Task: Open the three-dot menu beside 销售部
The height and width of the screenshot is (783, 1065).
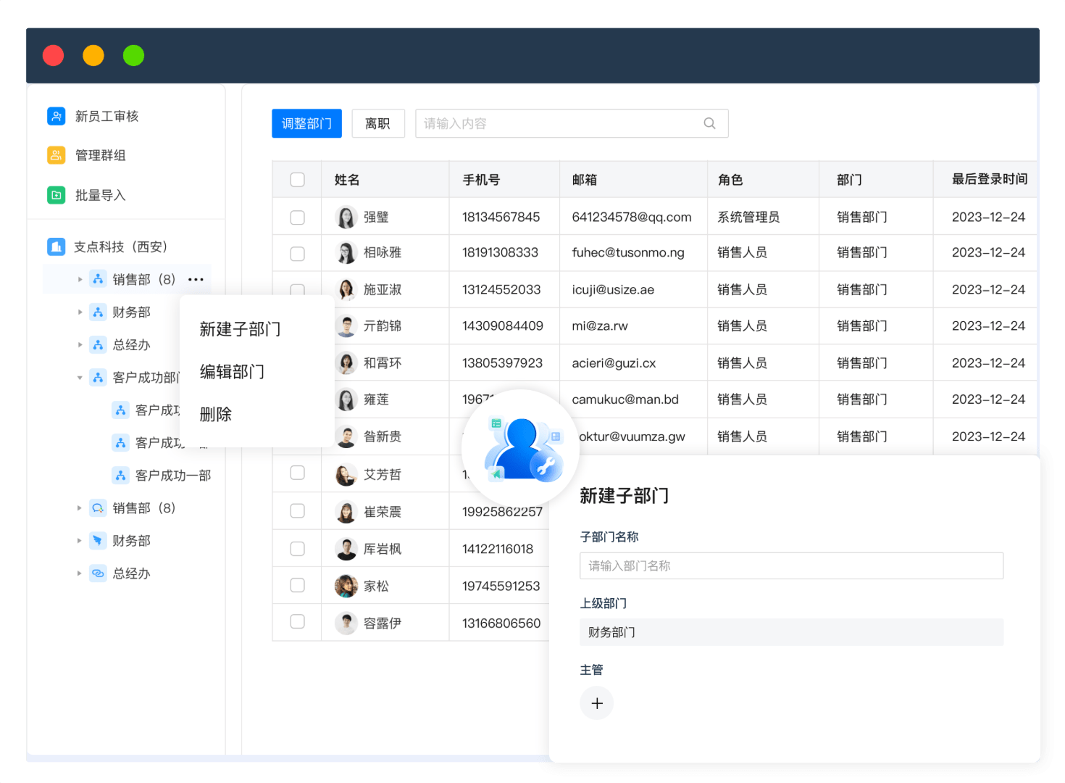Action: tap(196, 279)
